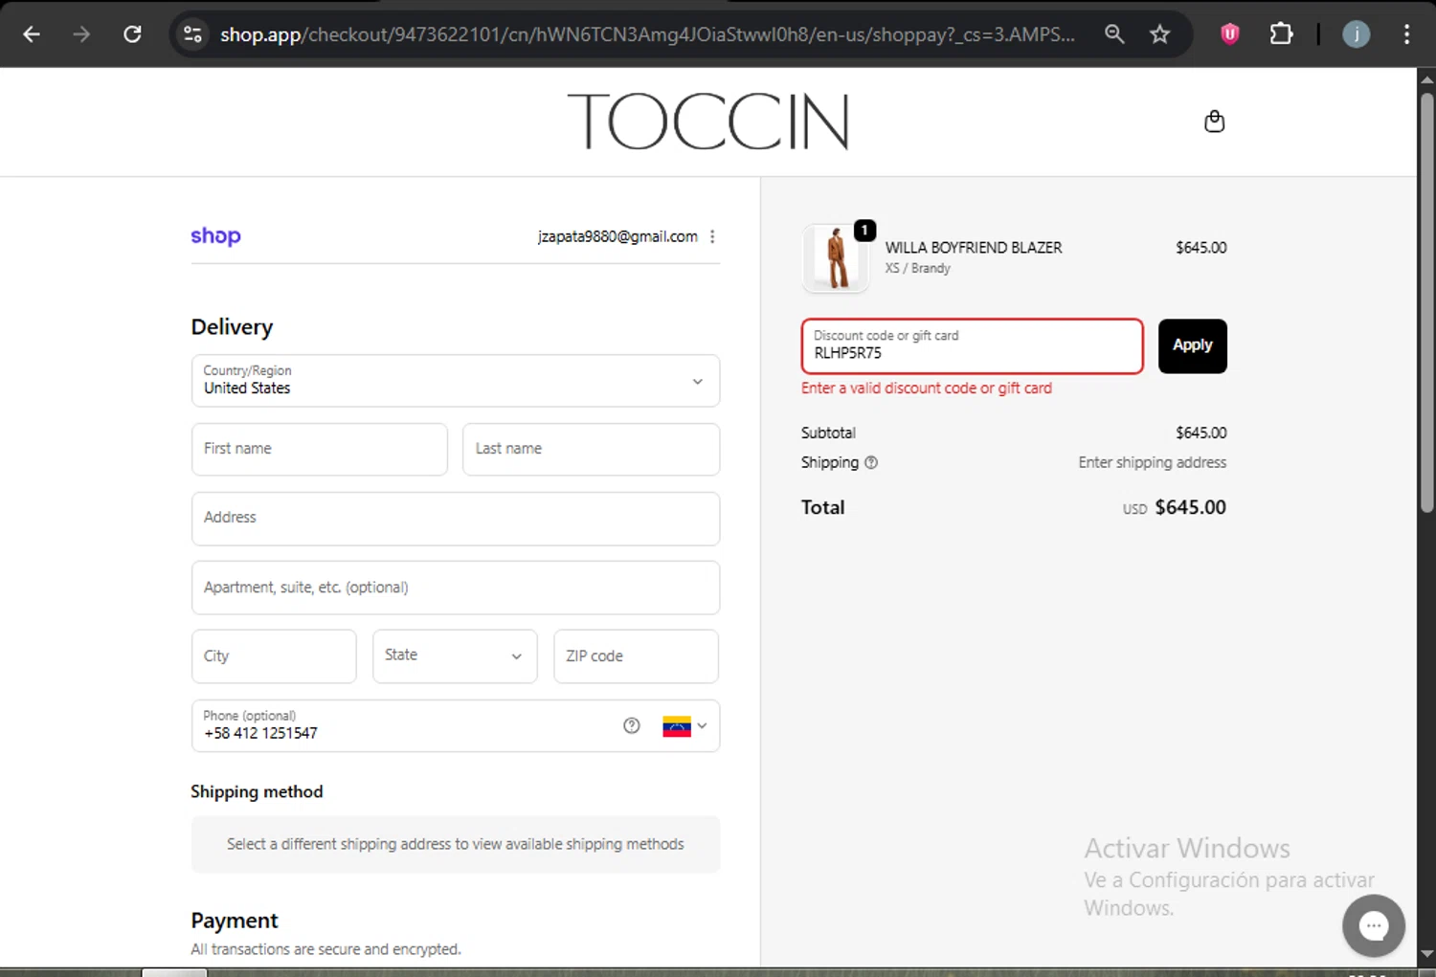Viewport: 1436px width, 977px height.
Task: Click the ZIP code field
Action: (x=636, y=655)
